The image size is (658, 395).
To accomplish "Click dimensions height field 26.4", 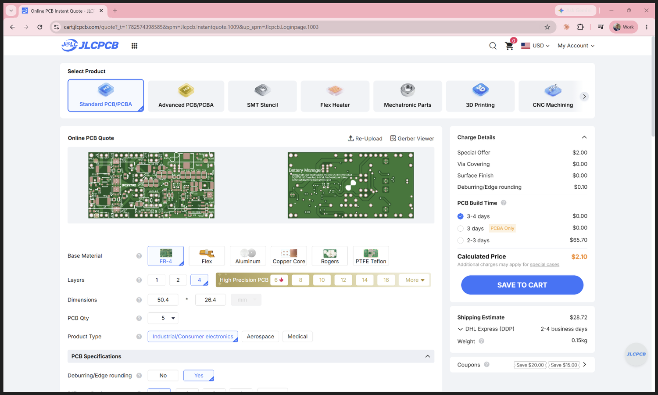I will [x=211, y=300].
